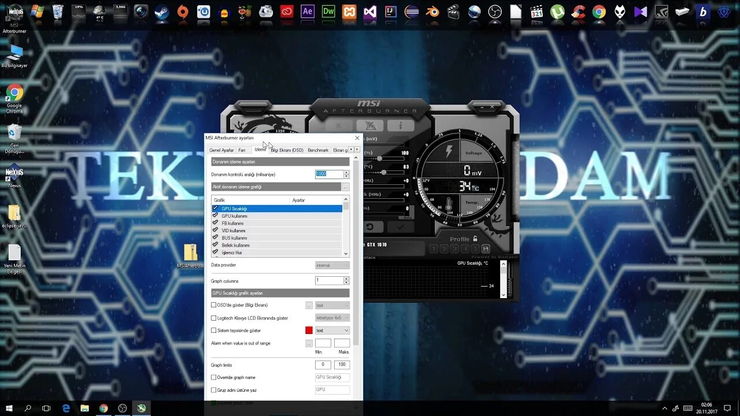Open Visual Studio from the top dock
Viewport: 740px width, 416px height.
pos(370,12)
